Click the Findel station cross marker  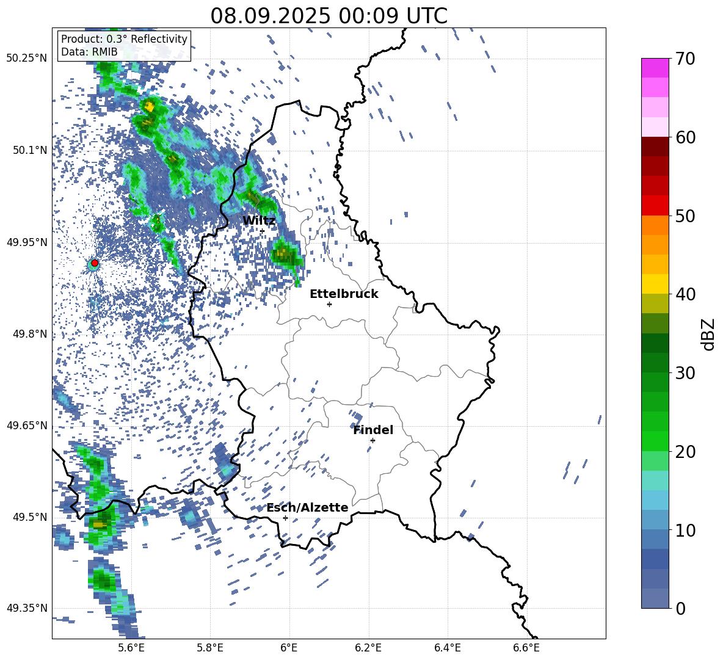point(372,441)
